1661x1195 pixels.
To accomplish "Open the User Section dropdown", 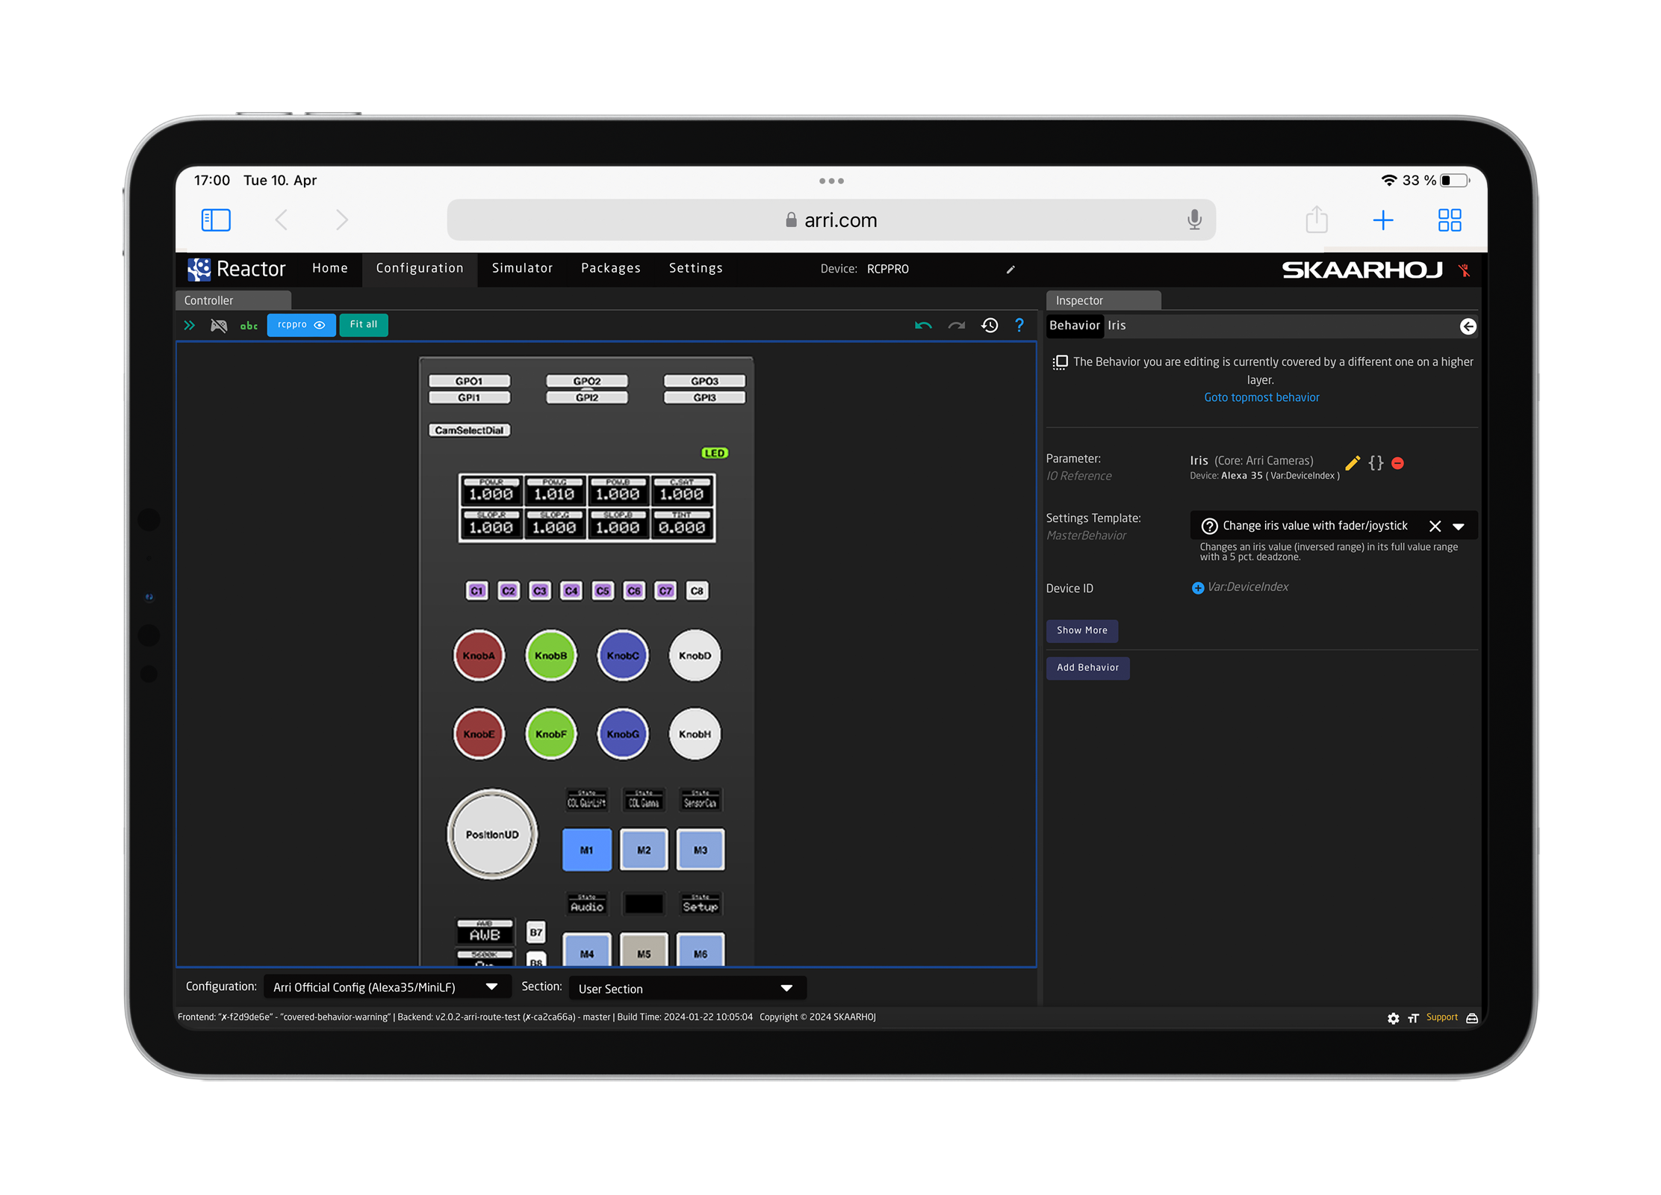I will [x=686, y=988].
